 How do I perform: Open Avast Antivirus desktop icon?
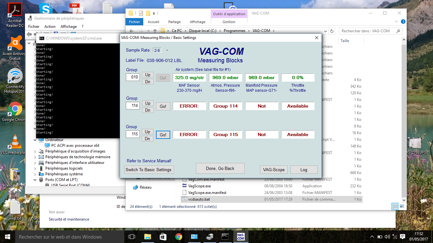[15, 47]
